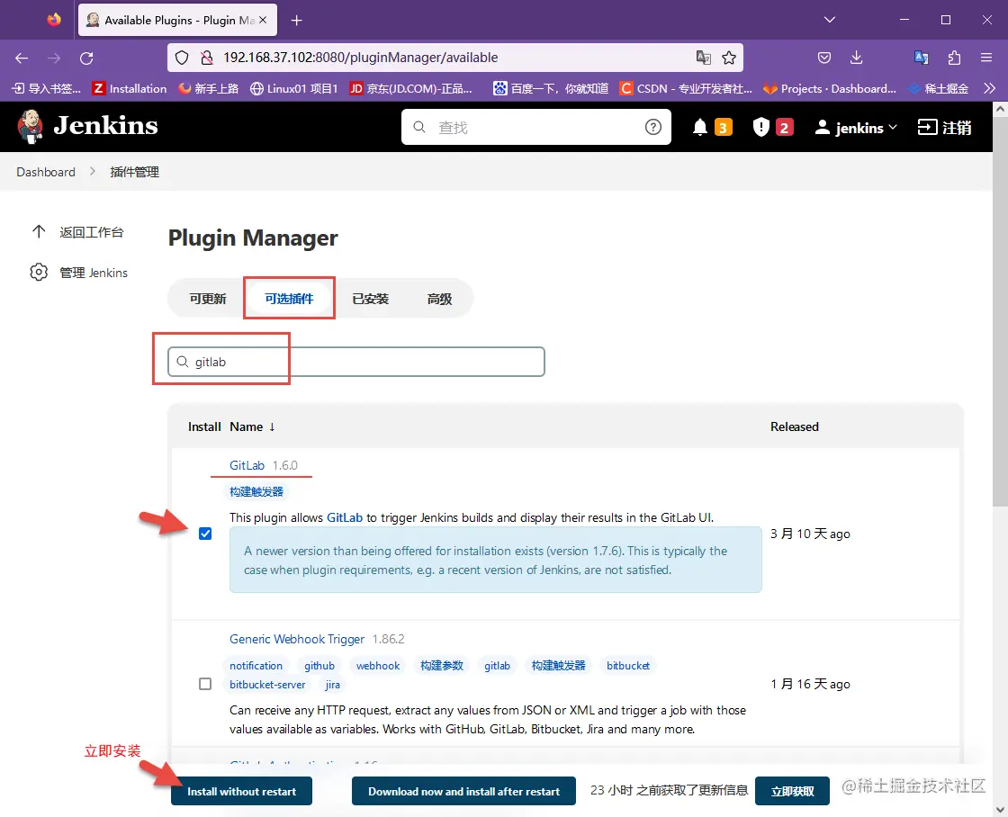
Task: Open the downloads panel icon
Action: pyautogui.click(x=856, y=58)
